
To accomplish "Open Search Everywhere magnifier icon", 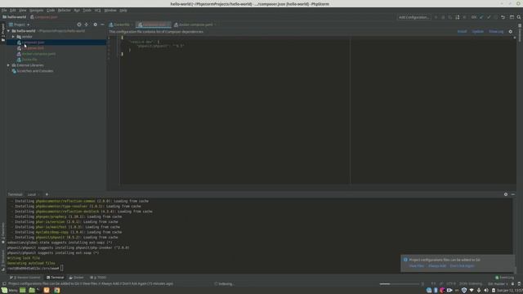I will click(519, 17).
